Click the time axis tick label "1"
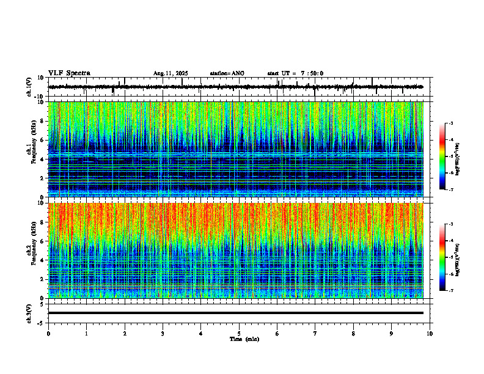 [x=86, y=334]
